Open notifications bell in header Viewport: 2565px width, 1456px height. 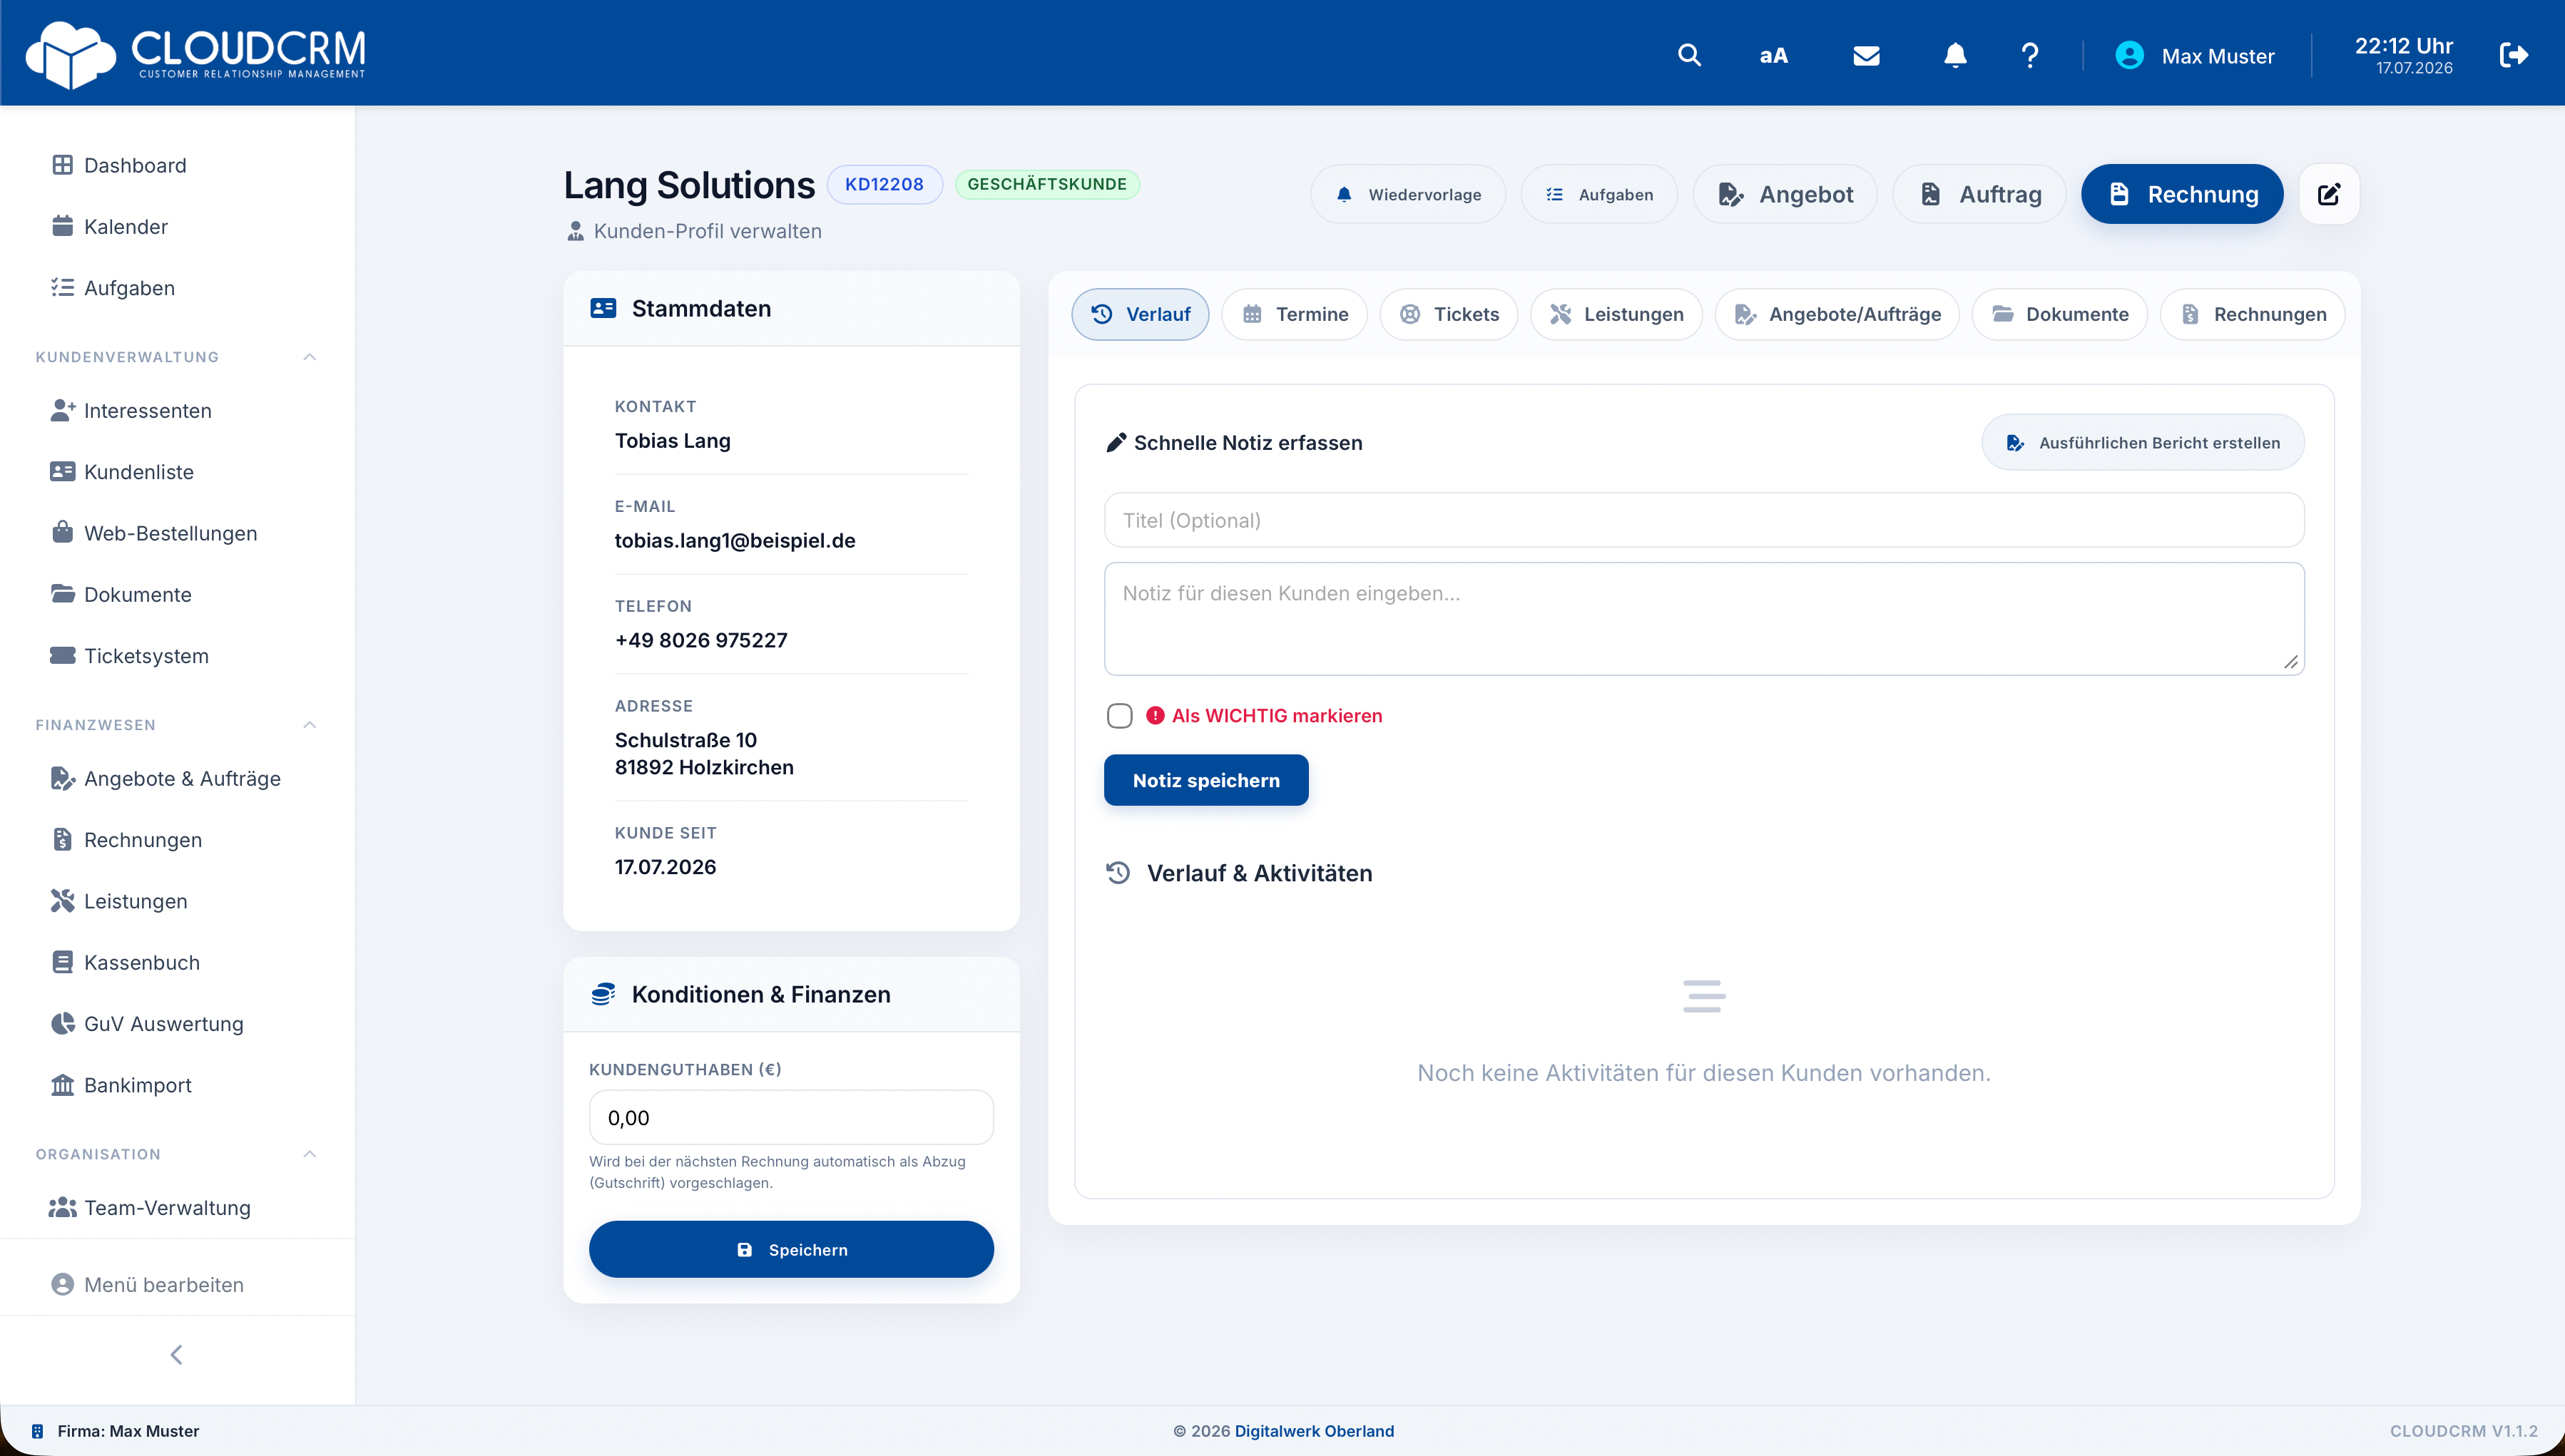click(1954, 55)
